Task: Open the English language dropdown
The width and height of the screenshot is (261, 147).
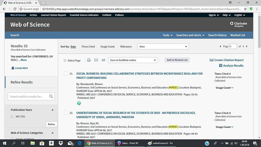Action: click(240, 15)
